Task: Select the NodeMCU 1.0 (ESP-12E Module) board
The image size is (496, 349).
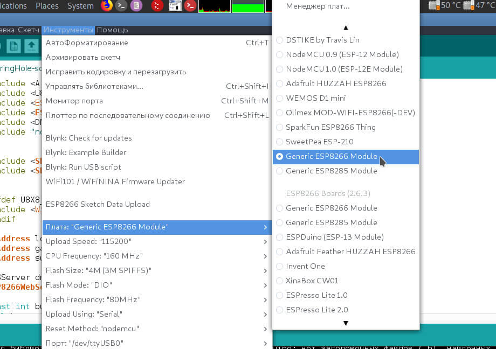Action: (x=346, y=69)
